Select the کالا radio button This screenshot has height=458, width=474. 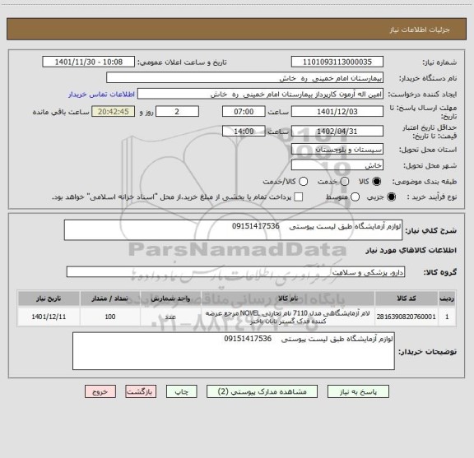(x=377, y=182)
